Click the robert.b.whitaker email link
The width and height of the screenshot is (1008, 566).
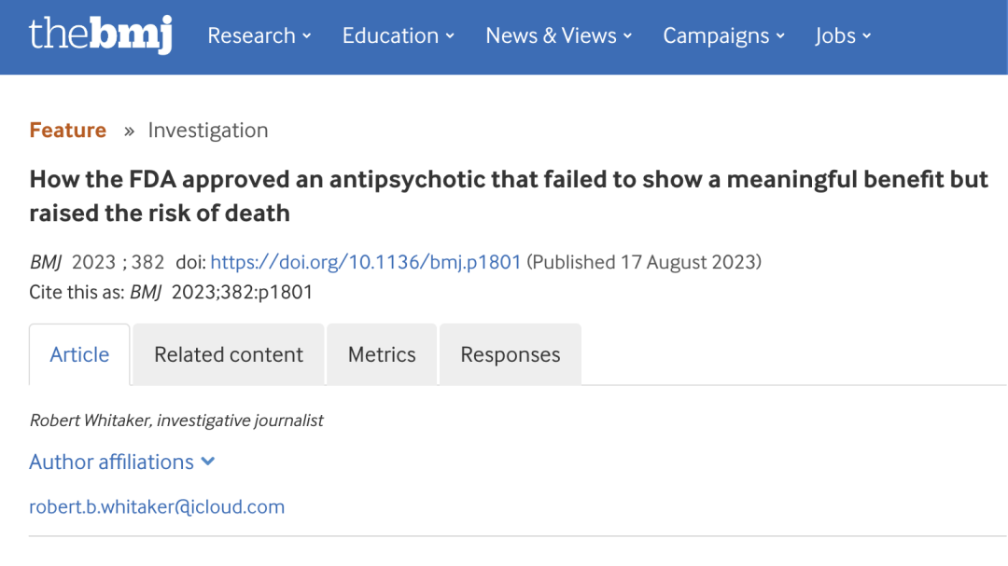click(157, 507)
